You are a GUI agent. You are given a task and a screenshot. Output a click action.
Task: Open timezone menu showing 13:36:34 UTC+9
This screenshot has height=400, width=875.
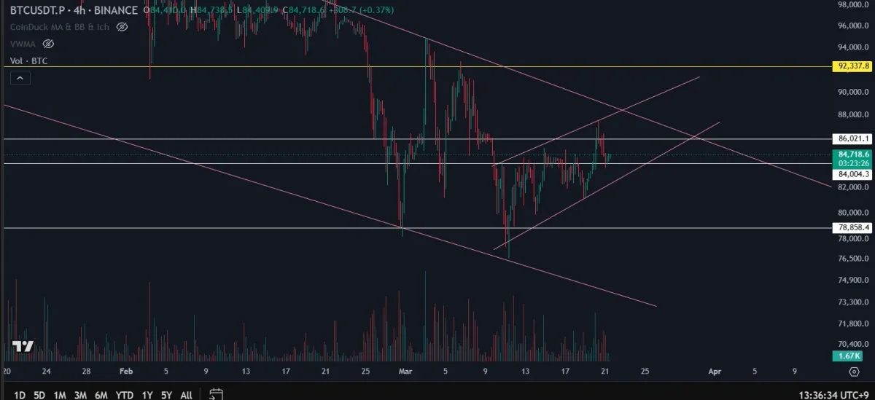coord(834,394)
